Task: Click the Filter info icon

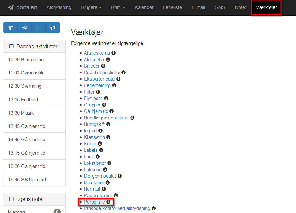Action: pos(98,92)
